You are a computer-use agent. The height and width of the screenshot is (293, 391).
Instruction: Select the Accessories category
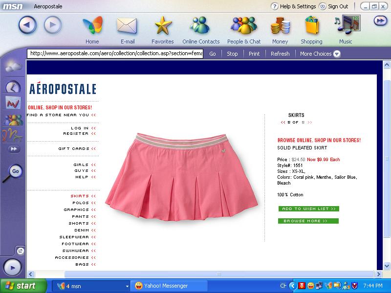(75, 257)
